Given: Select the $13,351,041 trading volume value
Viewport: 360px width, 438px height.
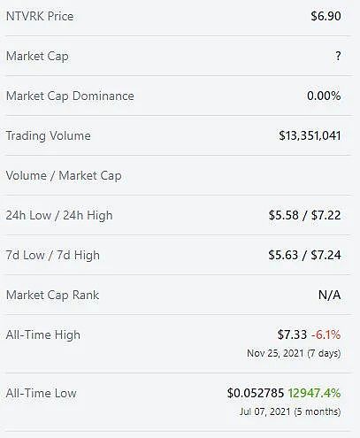Looking at the screenshot, I should point(310,135).
